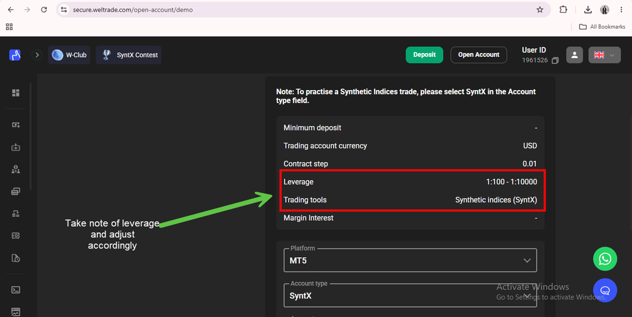Click the Weltrade logo
The height and width of the screenshot is (317, 632).
15,55
